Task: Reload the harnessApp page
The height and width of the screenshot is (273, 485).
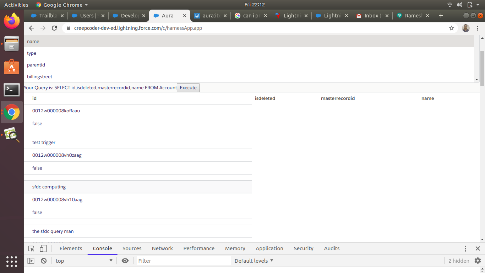Action: pyautogui.click(x=54, y=28)
